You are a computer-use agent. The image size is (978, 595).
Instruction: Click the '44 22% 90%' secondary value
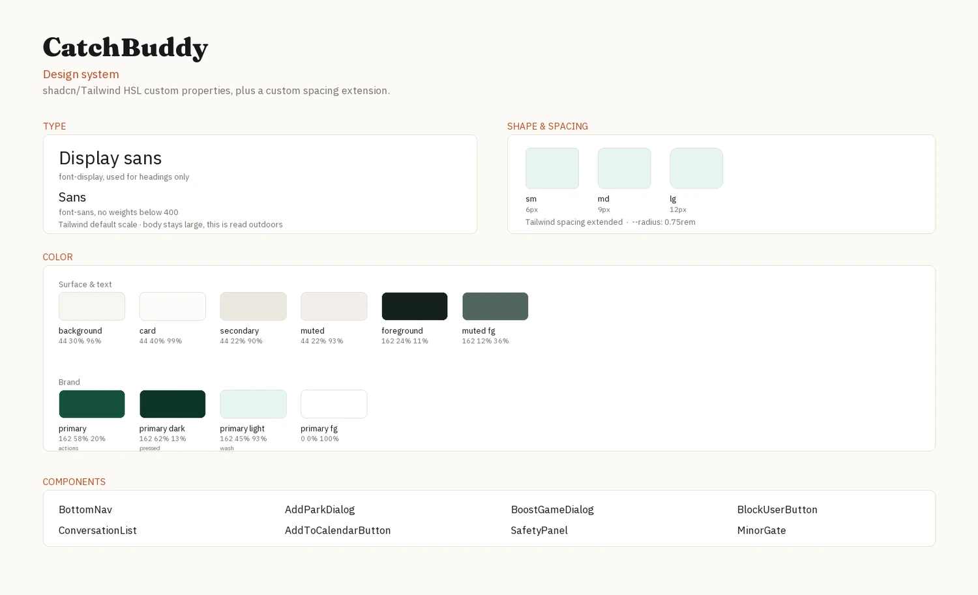pos(241,341)
